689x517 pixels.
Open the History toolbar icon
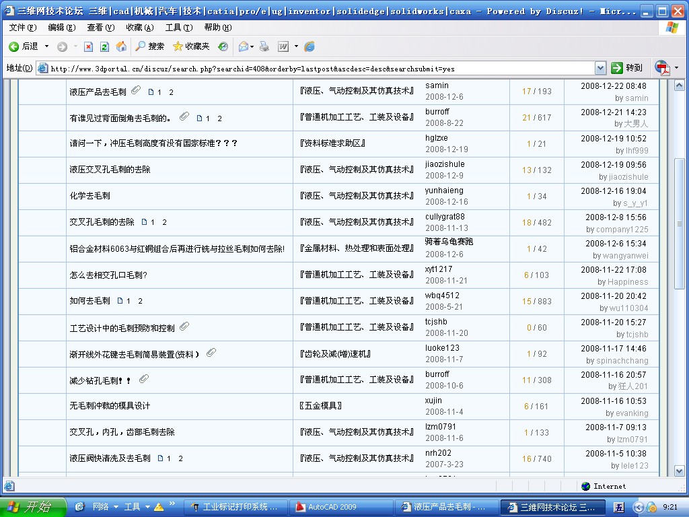223,46
